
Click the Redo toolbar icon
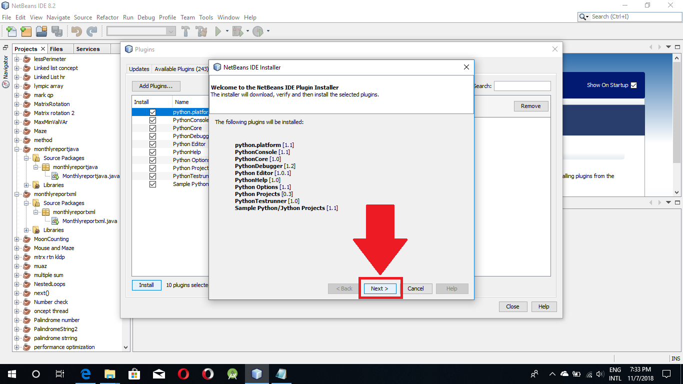92,31
